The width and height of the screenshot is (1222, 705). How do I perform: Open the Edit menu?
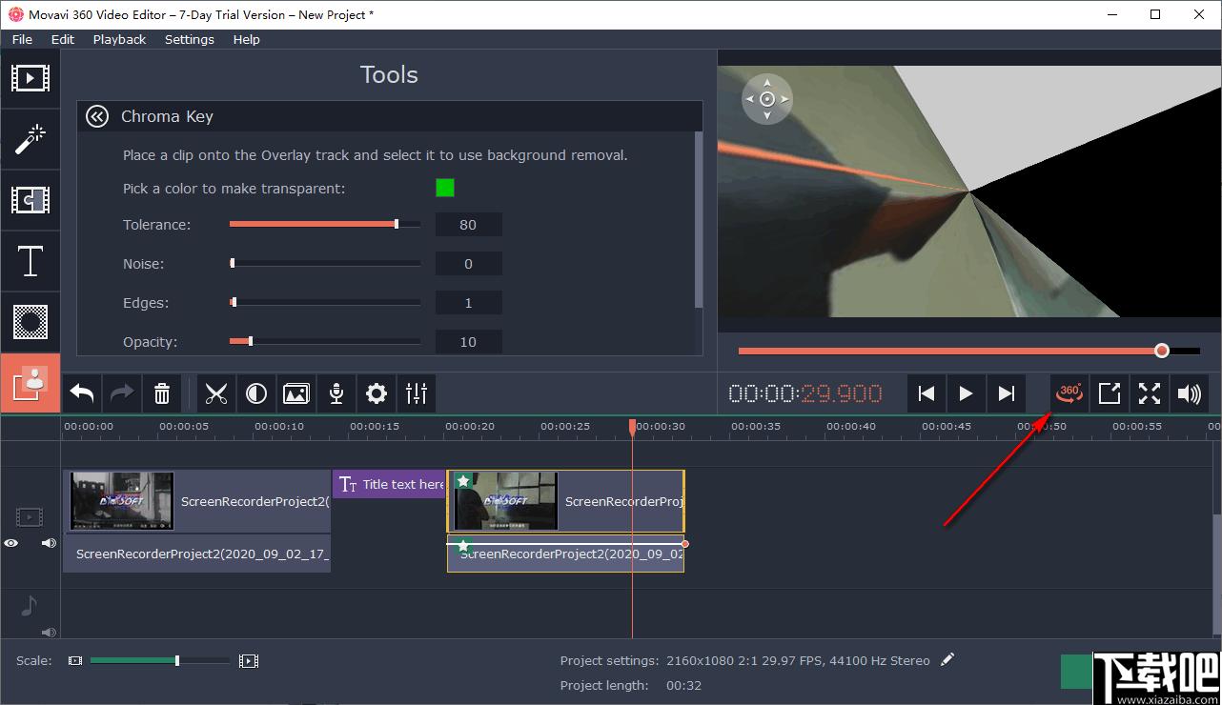pos(63,39)
